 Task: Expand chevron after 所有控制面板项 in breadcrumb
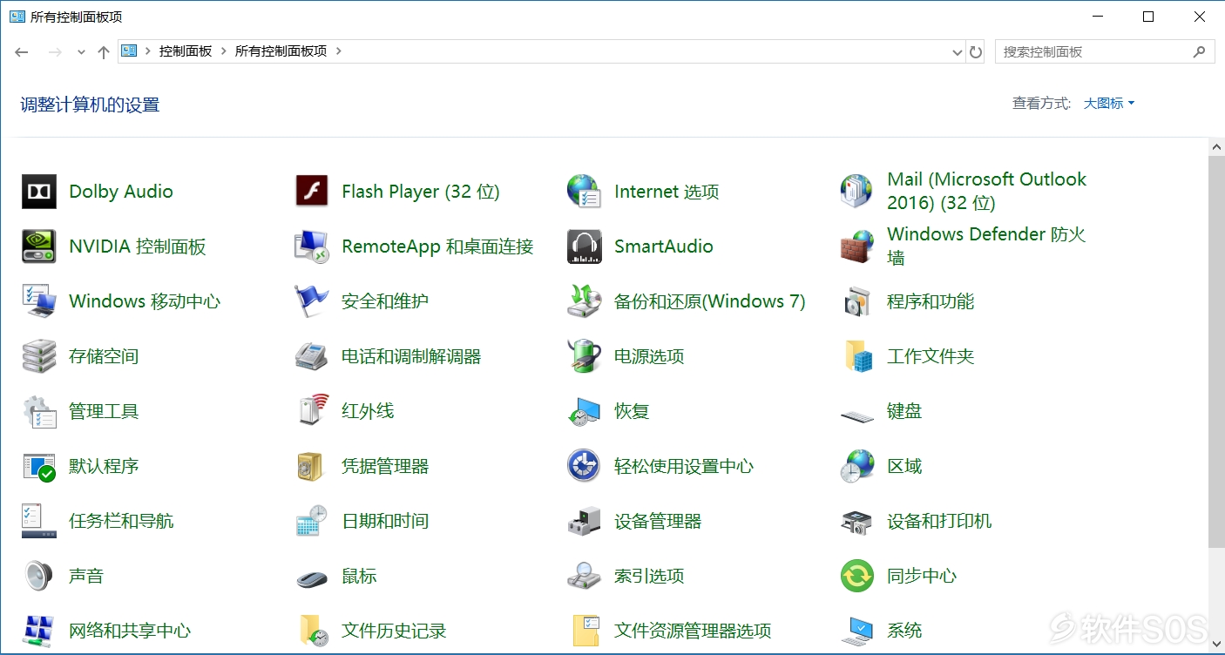click(x=339, y=51)
